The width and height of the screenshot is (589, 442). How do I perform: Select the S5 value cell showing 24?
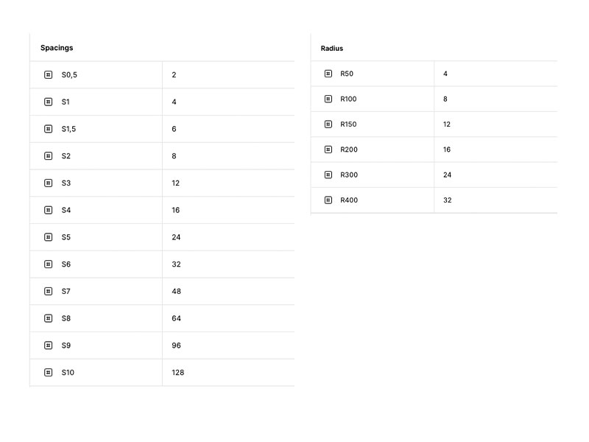[x=176, y=237]
